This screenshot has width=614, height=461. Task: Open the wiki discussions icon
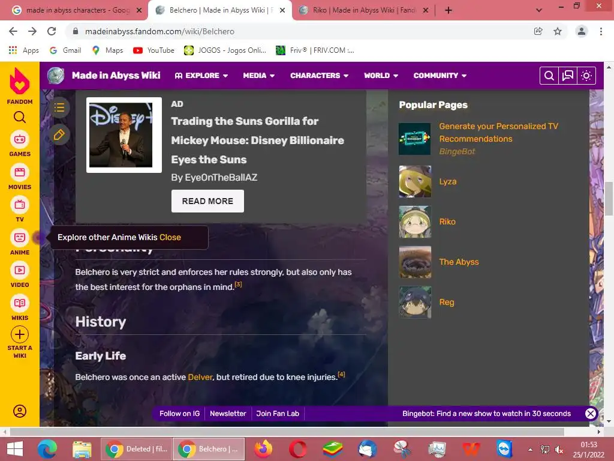[x=568, y=76]
